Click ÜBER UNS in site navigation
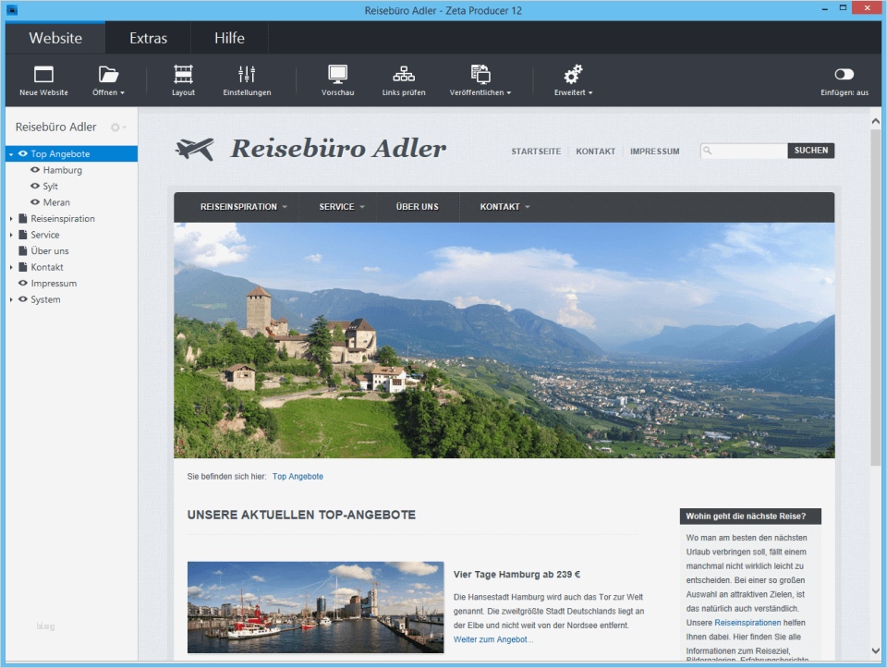 (x=417, y=207)
